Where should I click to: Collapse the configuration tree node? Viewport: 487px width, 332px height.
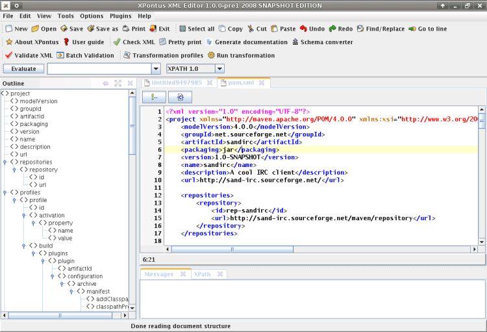53,276
